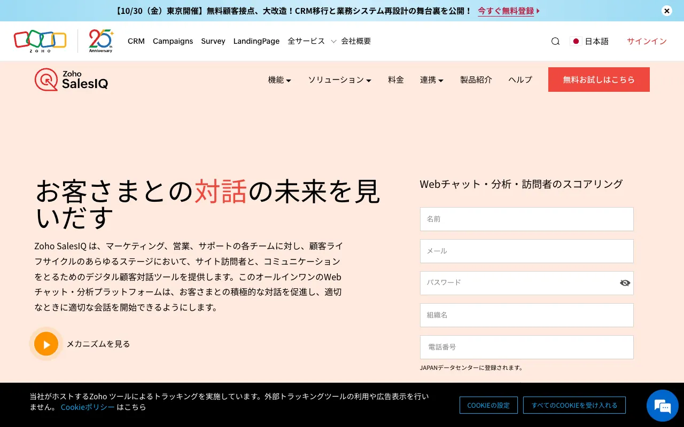Click the red 対話 word in headline
Screen dimensions: 684x427
point(221,192)
